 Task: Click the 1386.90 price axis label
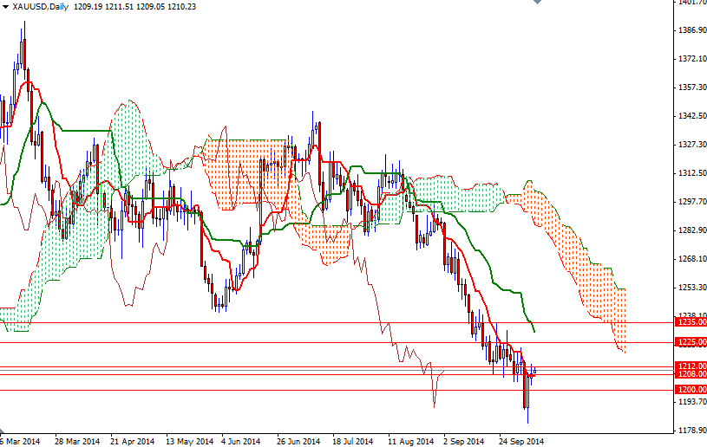point(691,30)
